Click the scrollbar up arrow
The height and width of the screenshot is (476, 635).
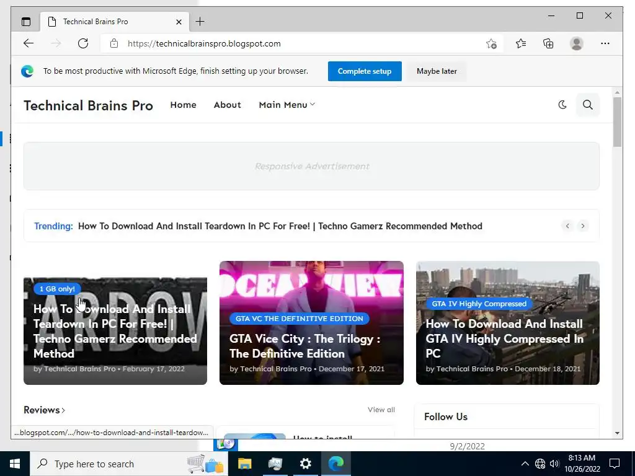(617, 93)
